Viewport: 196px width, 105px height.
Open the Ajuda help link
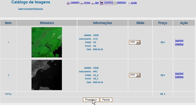[x=134, y=3]
